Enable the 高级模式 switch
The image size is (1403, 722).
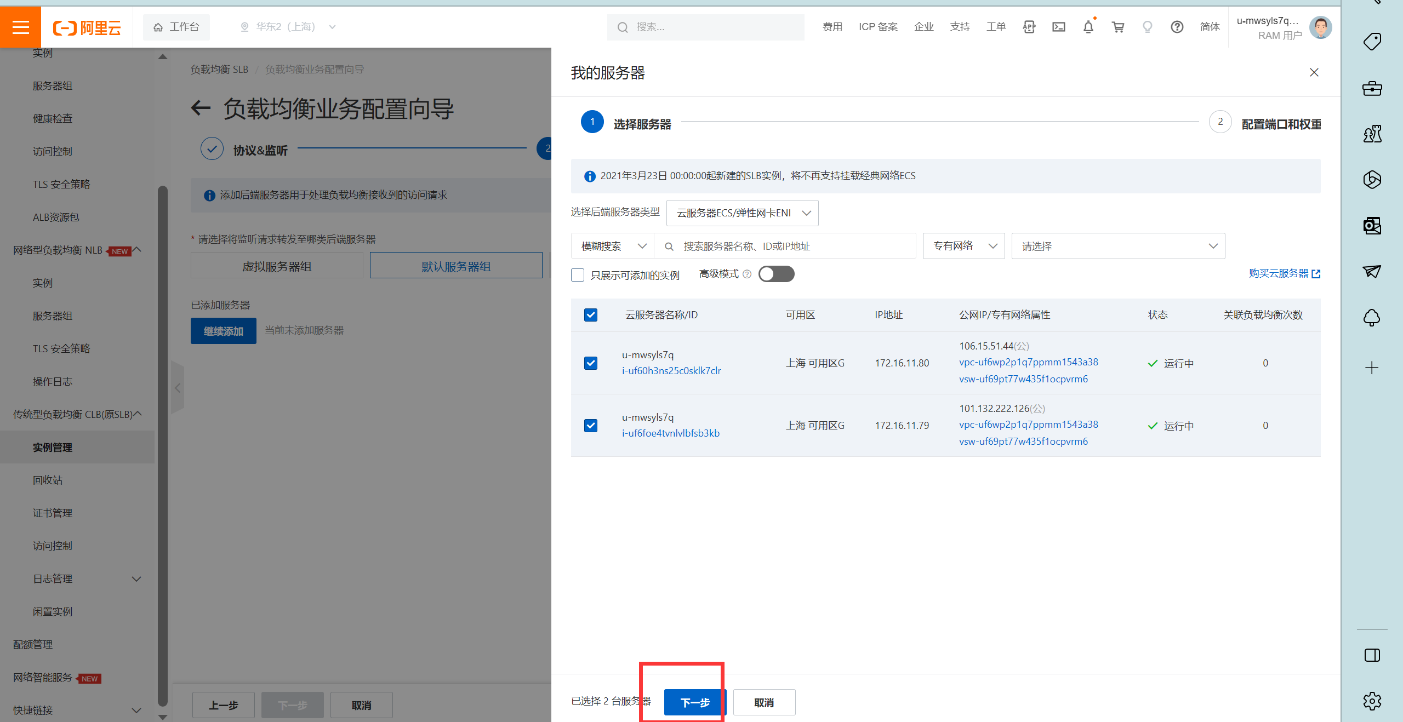click(776, 274)
